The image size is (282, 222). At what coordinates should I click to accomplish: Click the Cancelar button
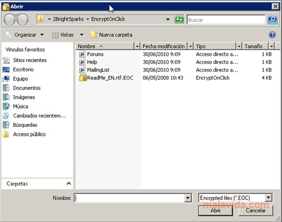click(256, 210)
